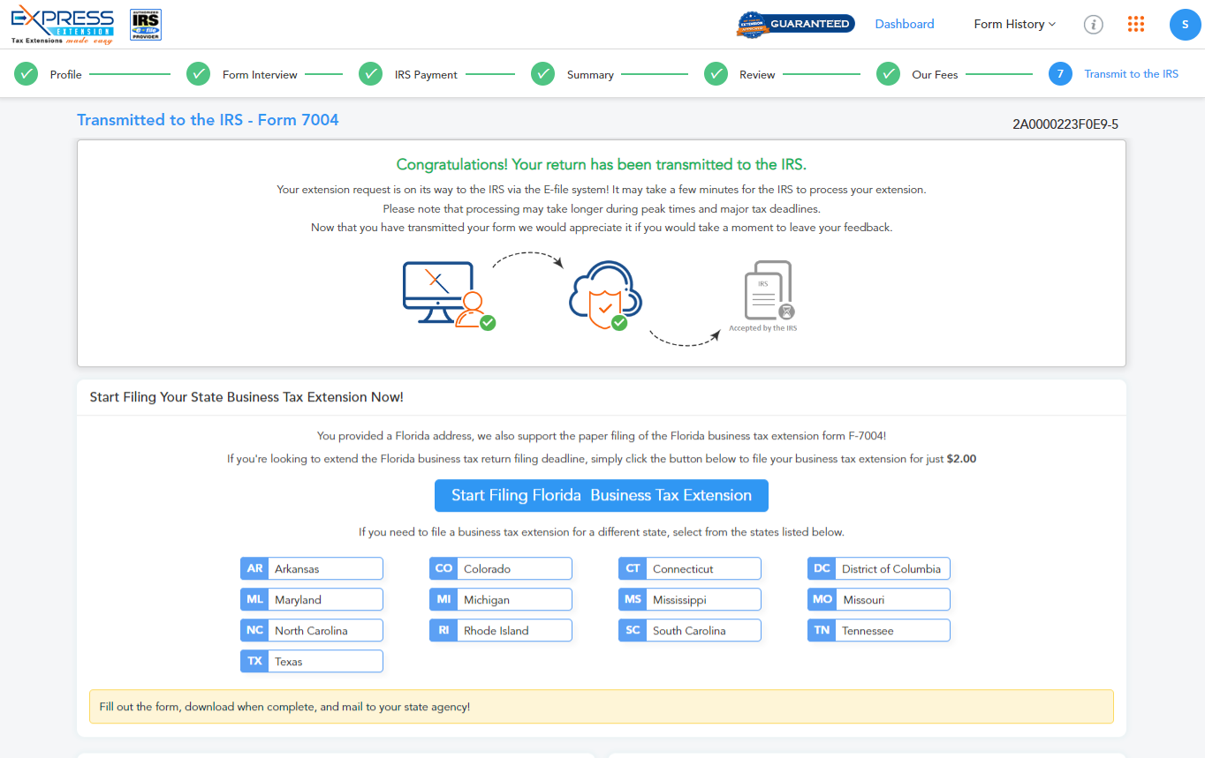Open the Transmit to the IRS step
1205x758 pixels.
point(1132,74)
